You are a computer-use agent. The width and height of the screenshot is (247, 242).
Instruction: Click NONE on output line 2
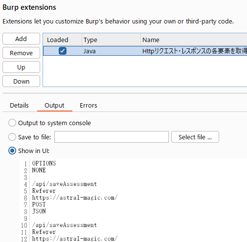[39, 170]
